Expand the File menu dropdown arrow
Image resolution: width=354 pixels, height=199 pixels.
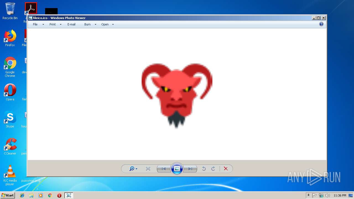pos(43,25)
